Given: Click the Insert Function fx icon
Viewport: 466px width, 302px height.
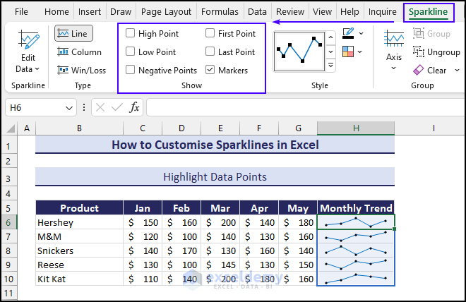Looking at the screenshot, I should (x=134, y=107).
